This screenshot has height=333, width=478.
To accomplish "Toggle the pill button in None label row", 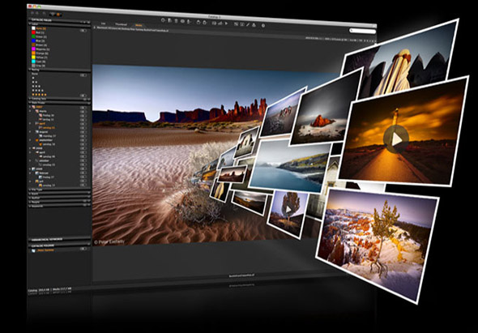I will pyautogui.click(x=83, y=31).
